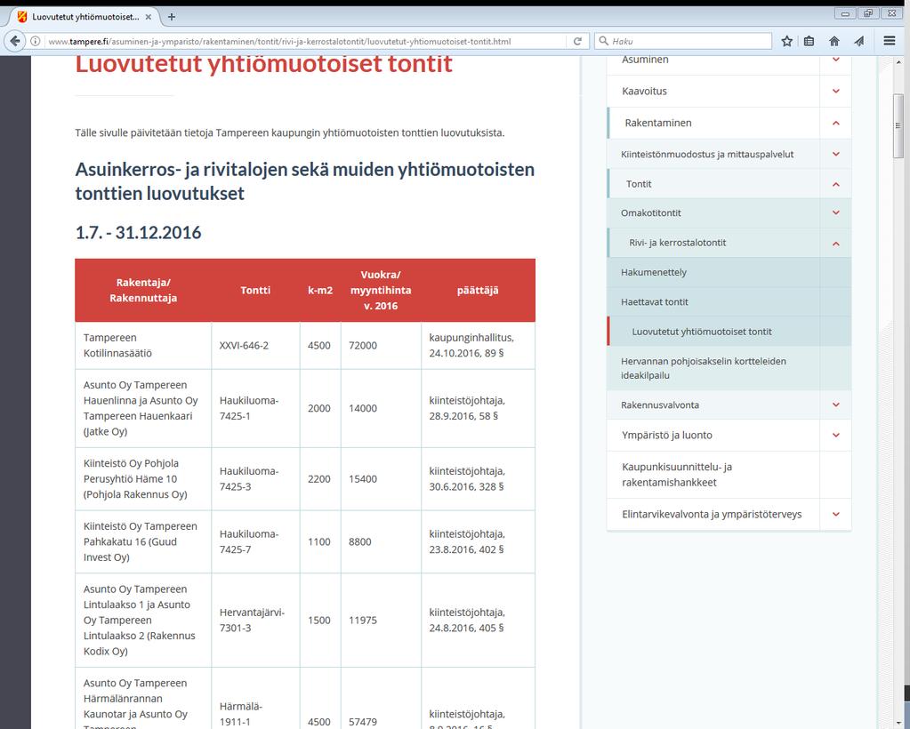This screenshot has width=910, height=729.
Task: Click the browser back arrow button
Action: tap(15, 41)
